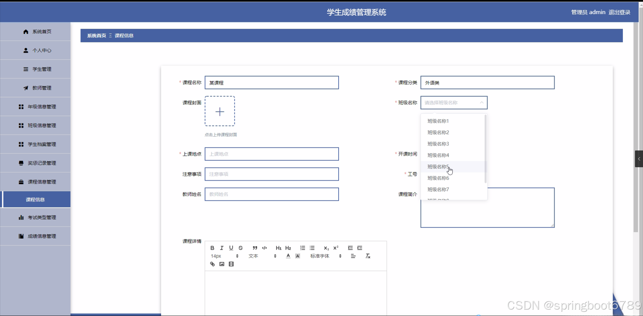Focus the 课程名称 input field
643x316 pixels.
pos(272,82)
